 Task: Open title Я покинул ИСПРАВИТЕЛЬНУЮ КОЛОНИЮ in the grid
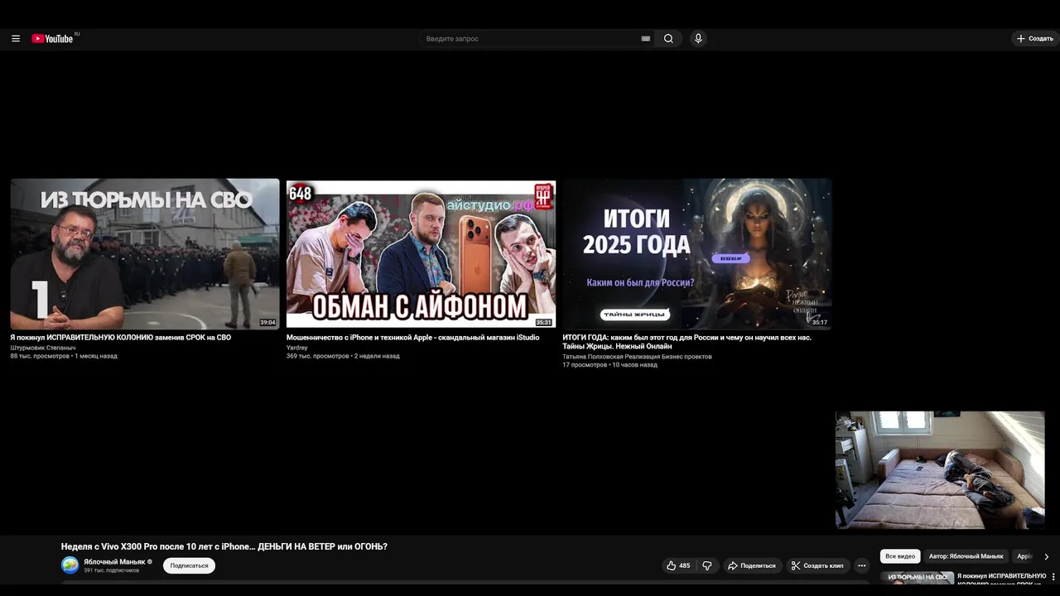tap(120, 338)
